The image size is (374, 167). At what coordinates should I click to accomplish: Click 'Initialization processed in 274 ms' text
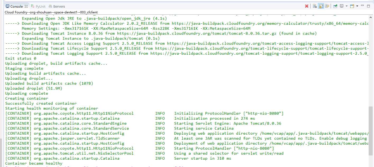(x=215, y=118)
